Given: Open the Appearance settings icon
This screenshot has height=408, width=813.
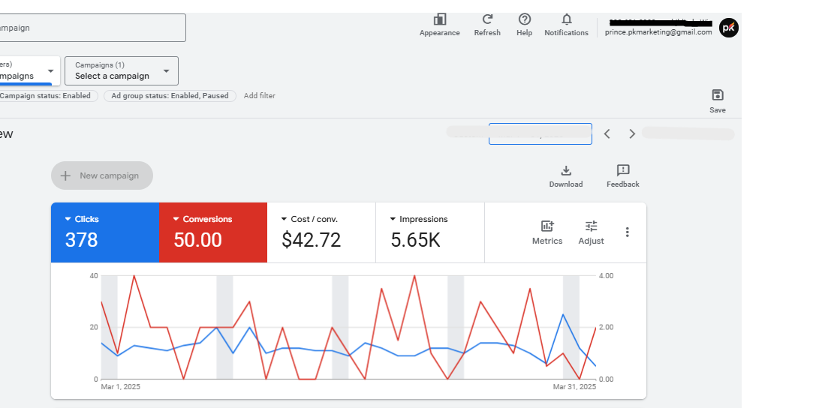Looking at the screenshot, I should tap(440, 19).
